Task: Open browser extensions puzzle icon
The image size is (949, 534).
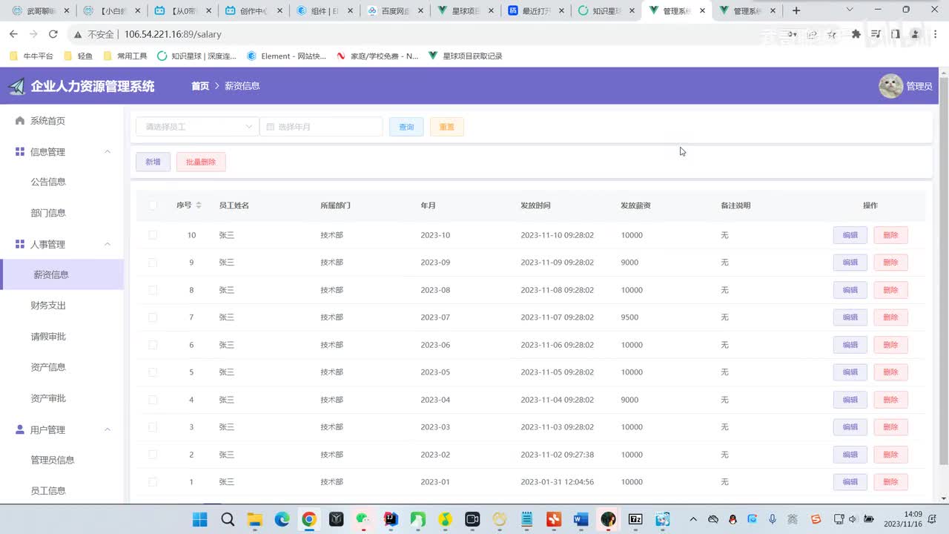Action: click(x=856, y=34)
